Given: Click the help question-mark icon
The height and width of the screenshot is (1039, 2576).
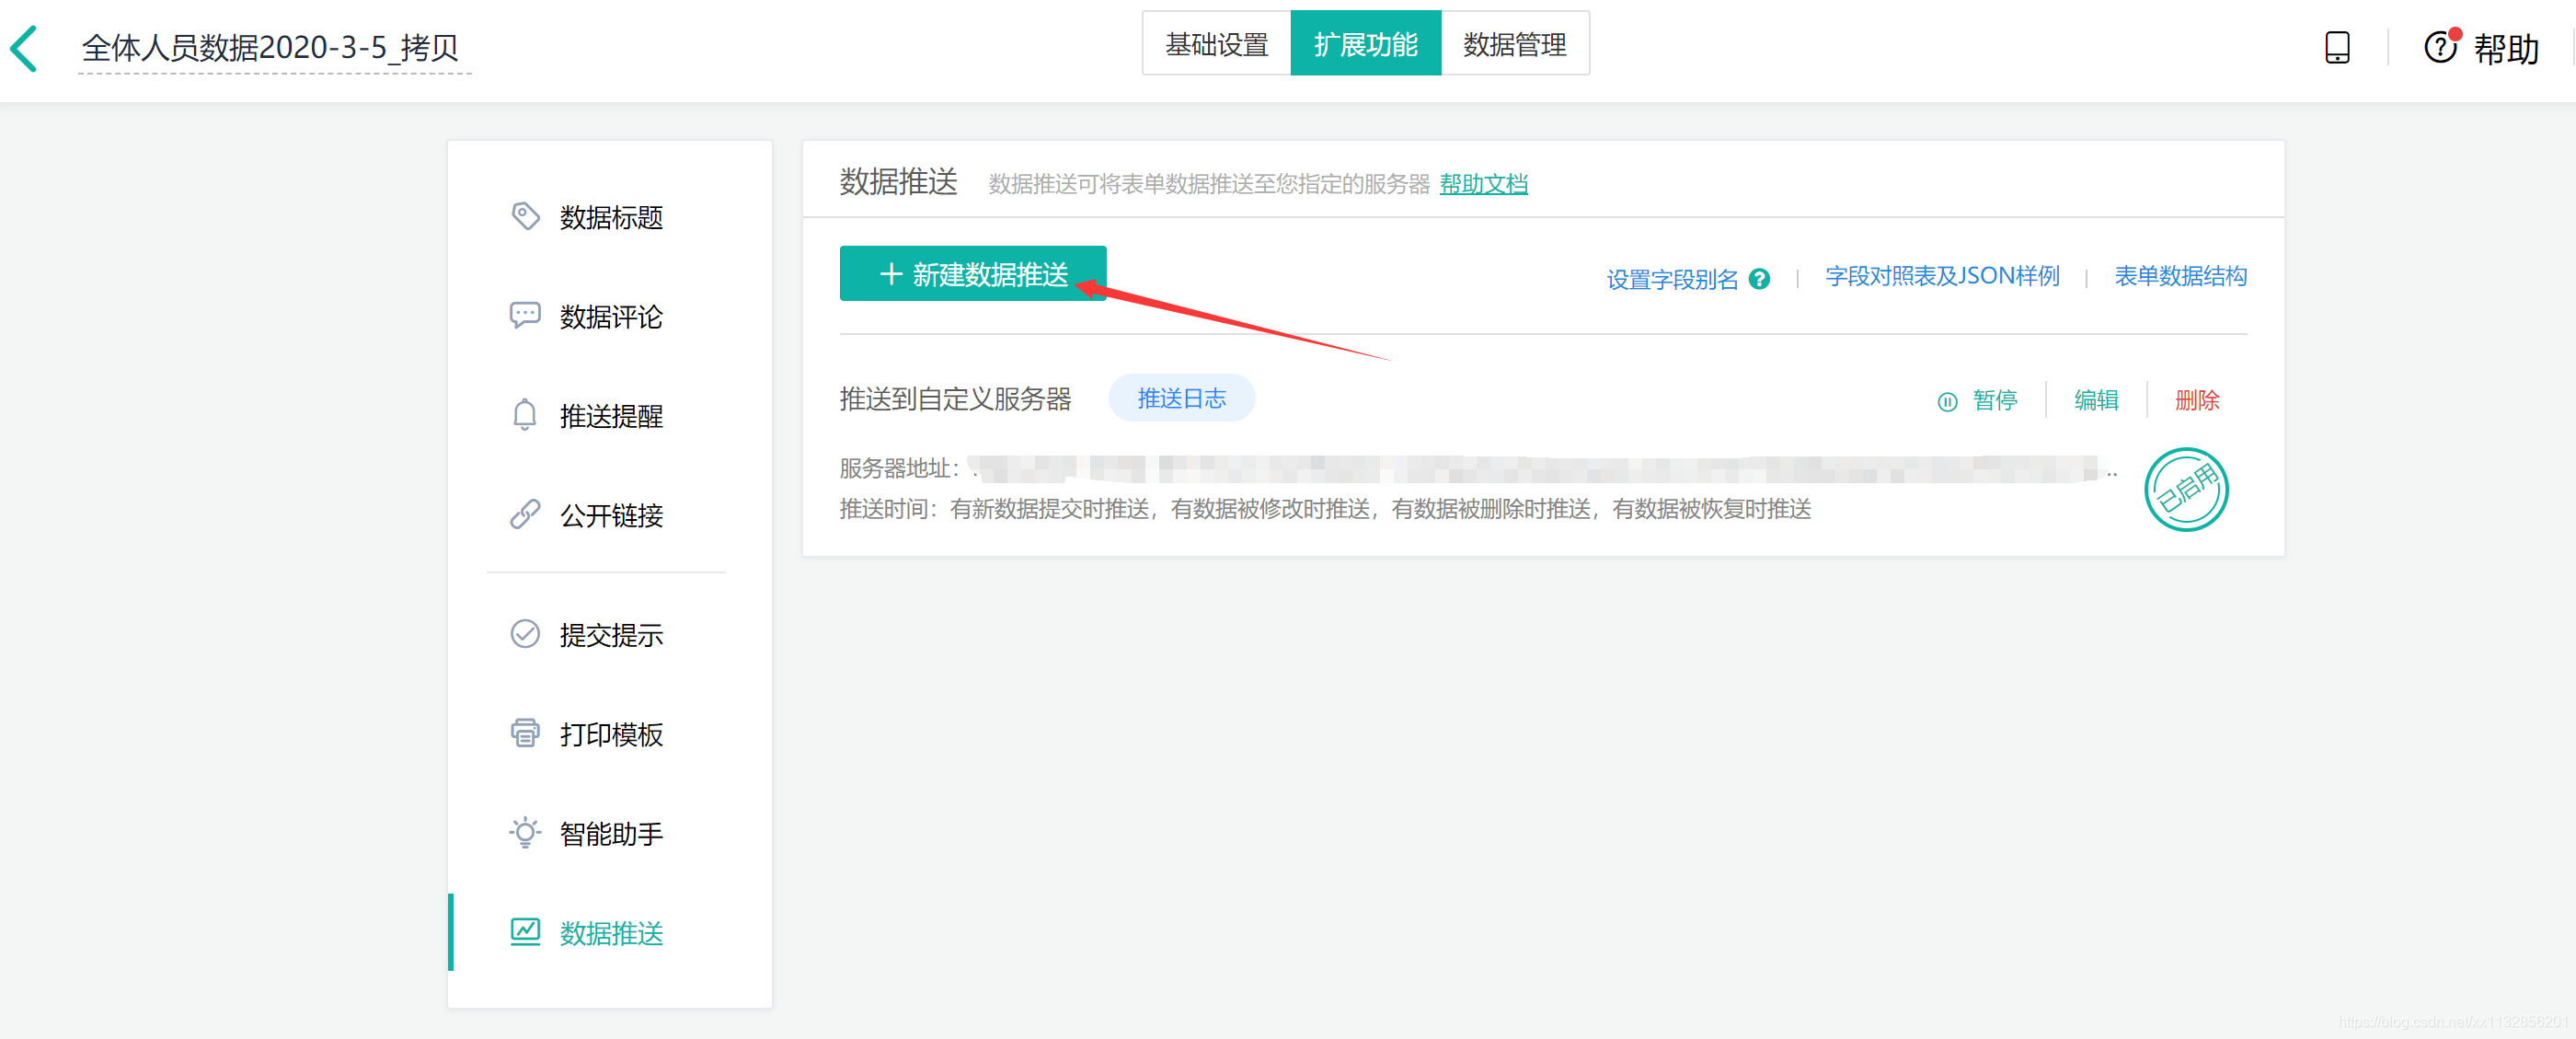Looking at the screenshot, I should coord(2440,47).
